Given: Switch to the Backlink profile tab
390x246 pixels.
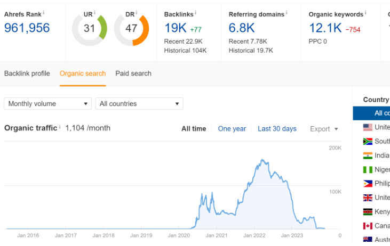Looking at the screenshot, I should pyautogui.click(x=27, y=73).
